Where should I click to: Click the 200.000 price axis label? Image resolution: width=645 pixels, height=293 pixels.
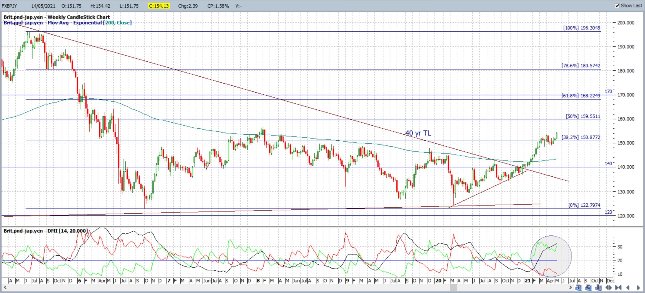click(x=626, y=23)
